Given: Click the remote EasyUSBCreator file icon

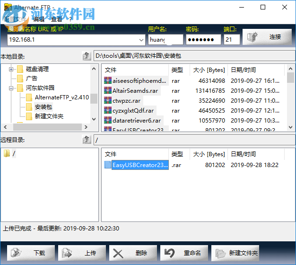Looking at the screenshot, I should 108,165.
